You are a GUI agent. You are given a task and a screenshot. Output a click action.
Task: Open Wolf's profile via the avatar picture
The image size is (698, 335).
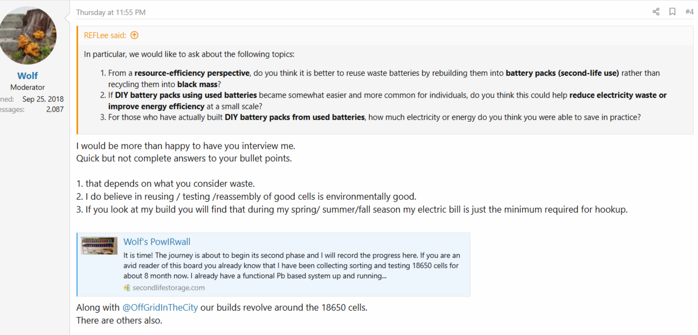pos(28,36)
